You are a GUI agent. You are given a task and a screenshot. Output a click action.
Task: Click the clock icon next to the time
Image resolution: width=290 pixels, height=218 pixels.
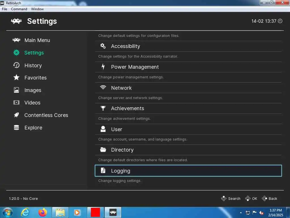click(x=280, y=21)
